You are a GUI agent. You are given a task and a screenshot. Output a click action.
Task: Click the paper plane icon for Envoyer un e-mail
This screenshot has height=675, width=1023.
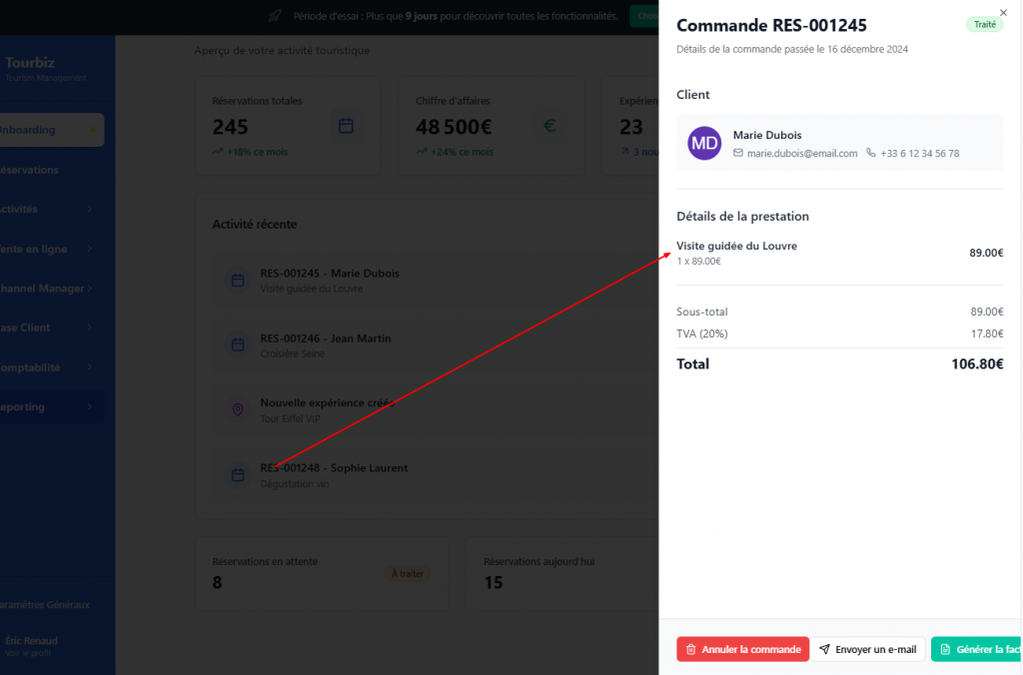824,649
